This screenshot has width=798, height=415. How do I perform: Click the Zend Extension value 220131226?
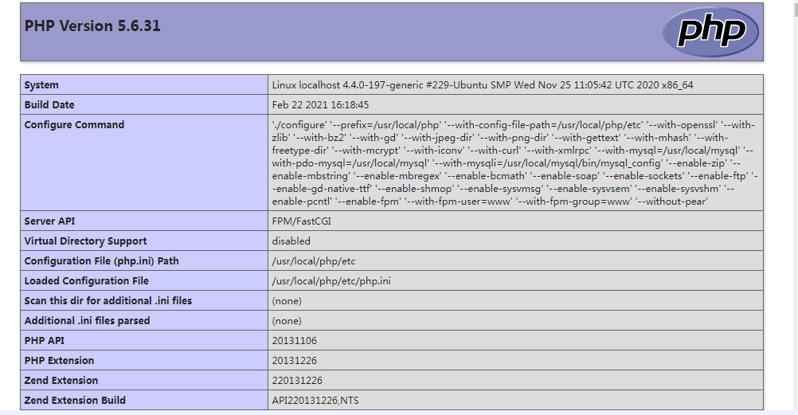click(297, 381)
